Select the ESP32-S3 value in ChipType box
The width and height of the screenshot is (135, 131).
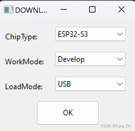coord(73,34)
